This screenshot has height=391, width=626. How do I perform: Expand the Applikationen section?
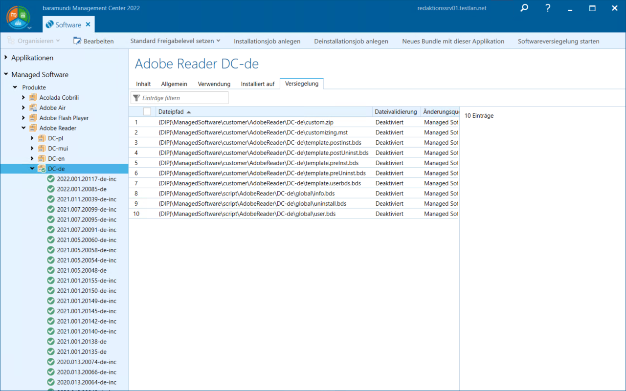[6, 58]
